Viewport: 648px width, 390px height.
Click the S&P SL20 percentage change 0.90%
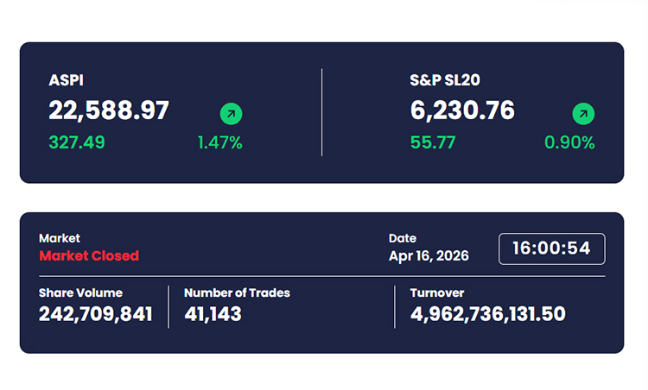(569, 143)
